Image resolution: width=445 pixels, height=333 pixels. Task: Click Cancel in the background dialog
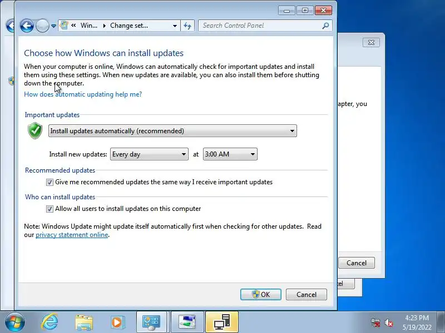click(357, 263)
